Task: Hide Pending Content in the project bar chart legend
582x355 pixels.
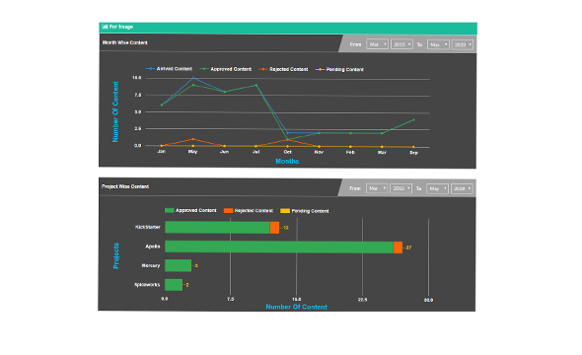Action: coord(285,211)
